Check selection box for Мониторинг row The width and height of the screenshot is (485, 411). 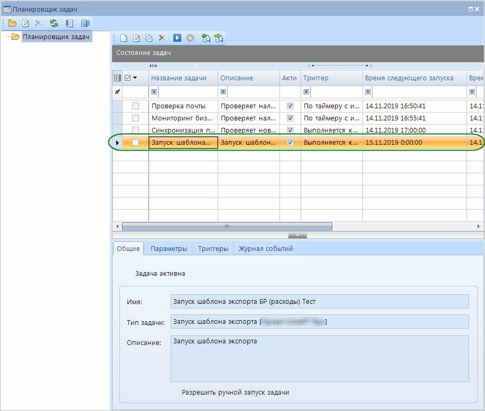pyautogui.click(x=135, y=118)
